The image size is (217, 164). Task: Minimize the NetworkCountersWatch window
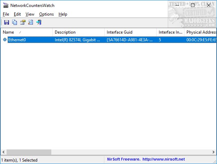point(177,5)
